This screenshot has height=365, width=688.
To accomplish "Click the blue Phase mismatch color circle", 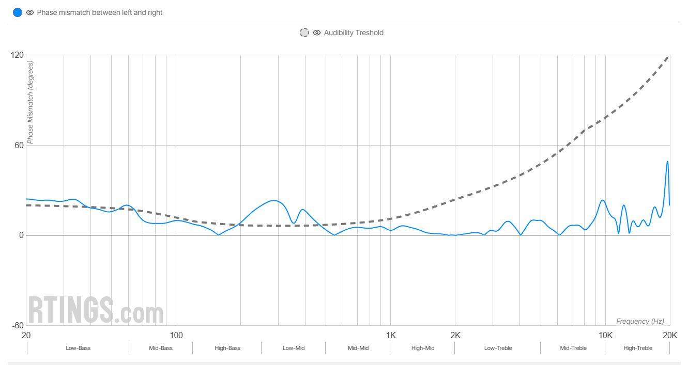I will tap(18, 12).
